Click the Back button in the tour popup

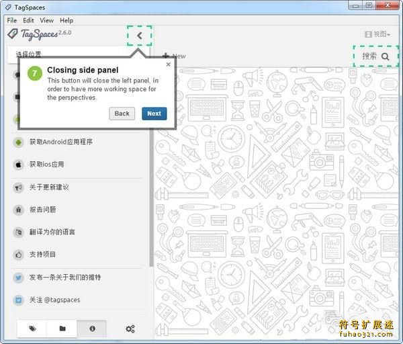click(x=122, y=114)
